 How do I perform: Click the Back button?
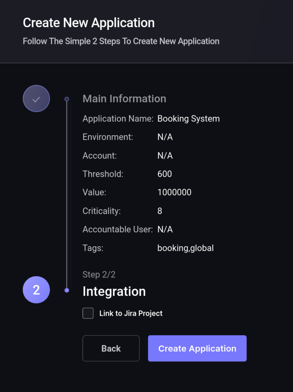[111, 348]
